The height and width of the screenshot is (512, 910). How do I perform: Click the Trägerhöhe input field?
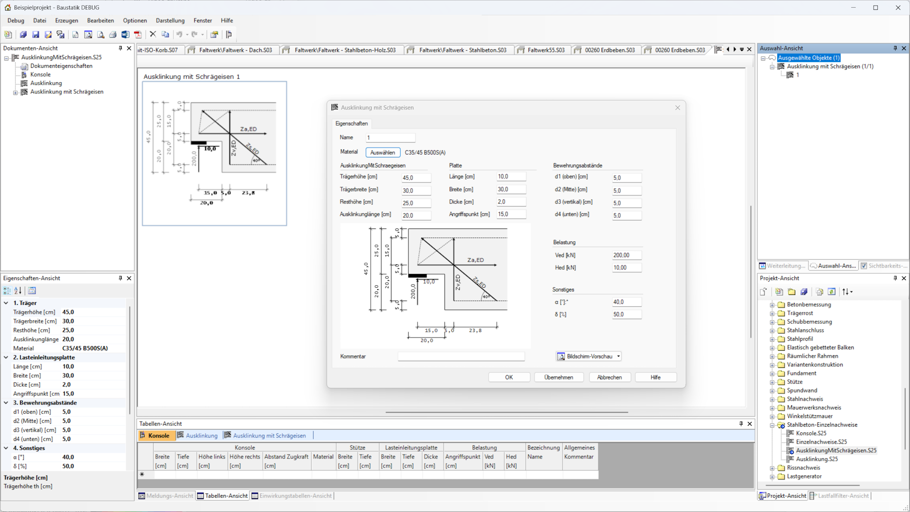[416, 178]
